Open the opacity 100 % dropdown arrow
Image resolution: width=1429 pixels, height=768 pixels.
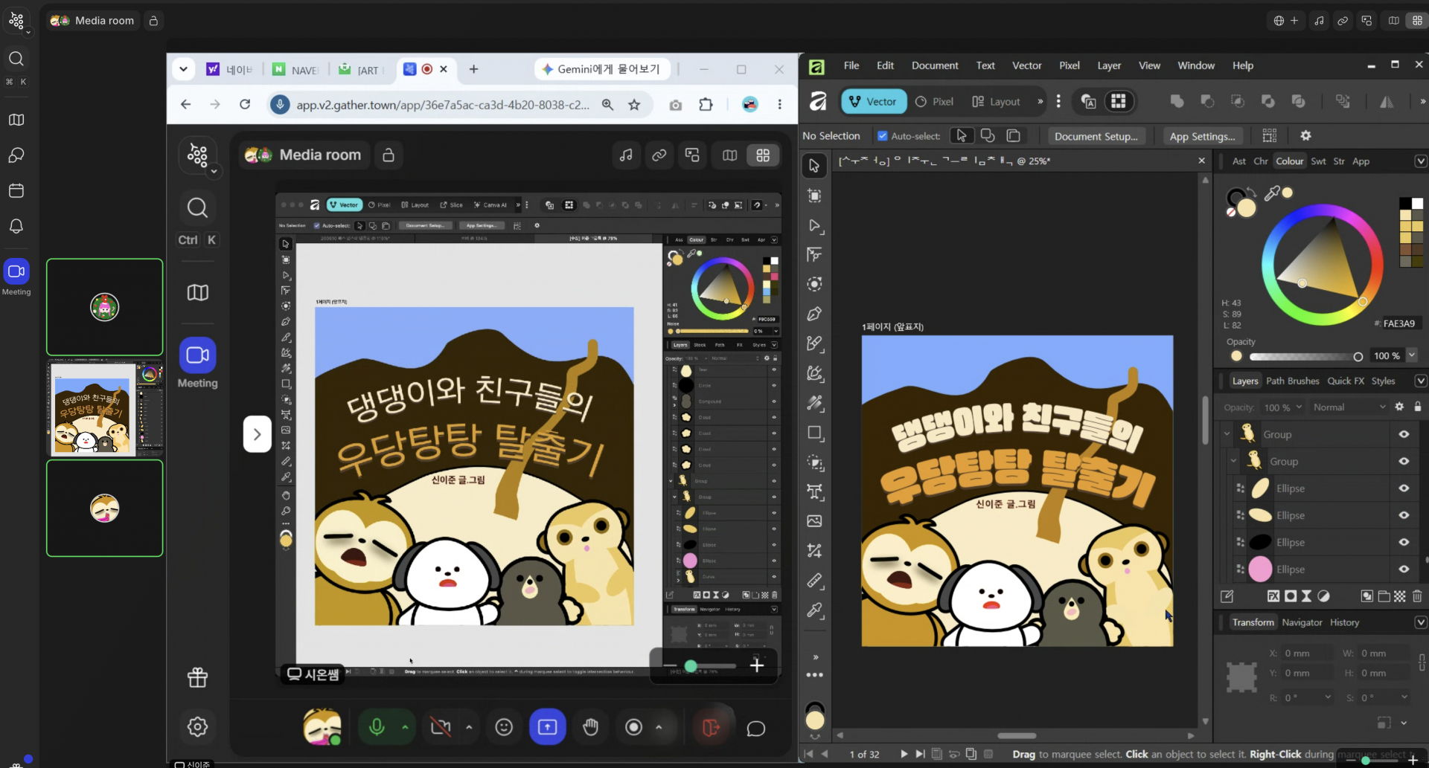(x=1412, y=355)
